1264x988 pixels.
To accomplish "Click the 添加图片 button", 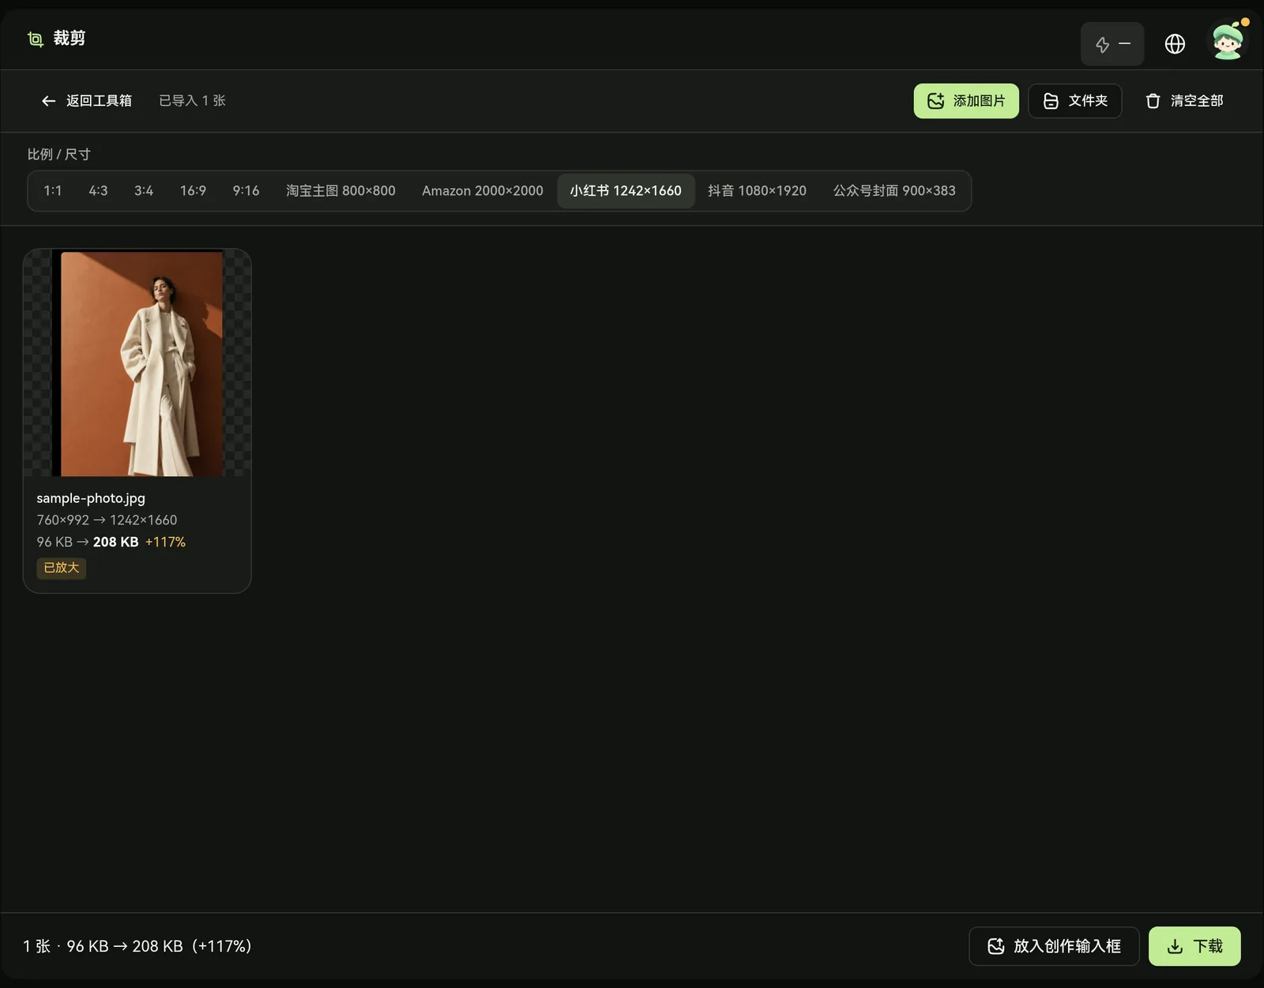I will [x=966, y=101].
